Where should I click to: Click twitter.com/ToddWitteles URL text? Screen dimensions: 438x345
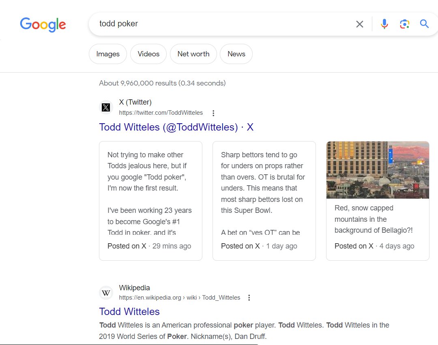161,113
